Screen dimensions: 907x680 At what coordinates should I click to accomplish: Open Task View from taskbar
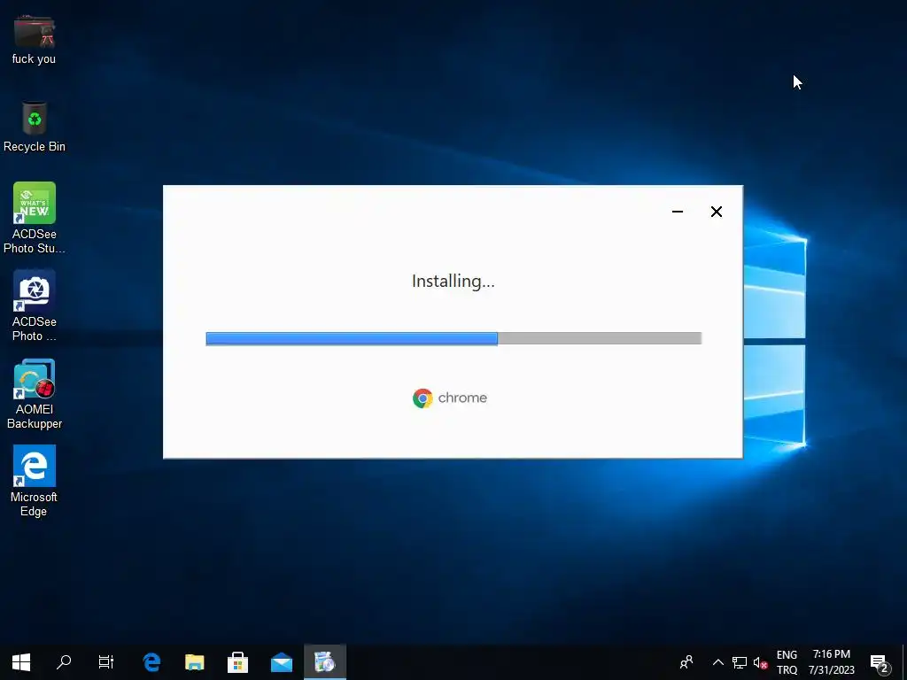pyautogui.click(x=106, y=662)
